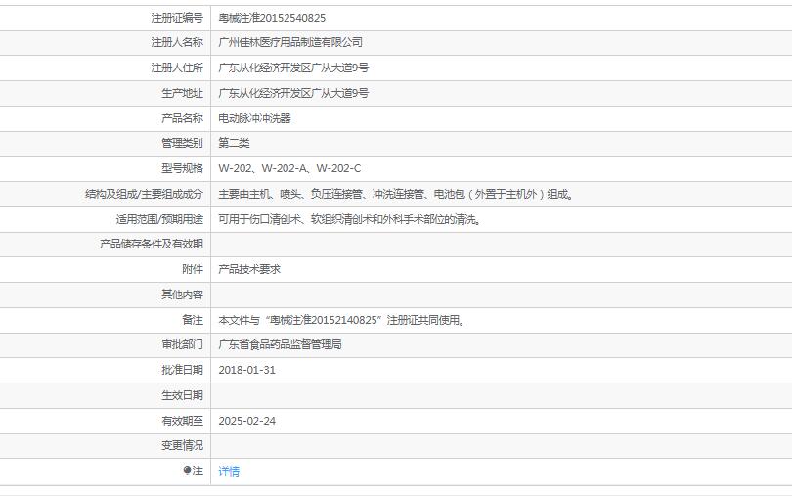Select product name 电动脉冲冲洗器
792x496 pixels.
[254, 118]
